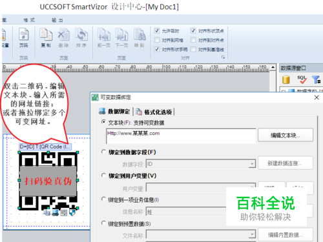This screenshot has width=323, height=242.
Task: Click the green dialog icon beside 可变数据绑定 title
Action: click(x=95, y=97)
